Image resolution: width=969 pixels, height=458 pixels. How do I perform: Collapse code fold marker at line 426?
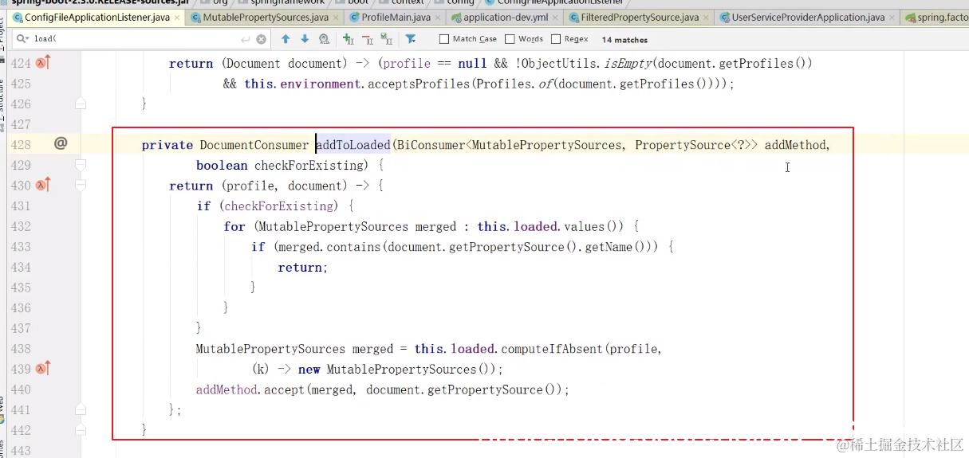(81, 104)
